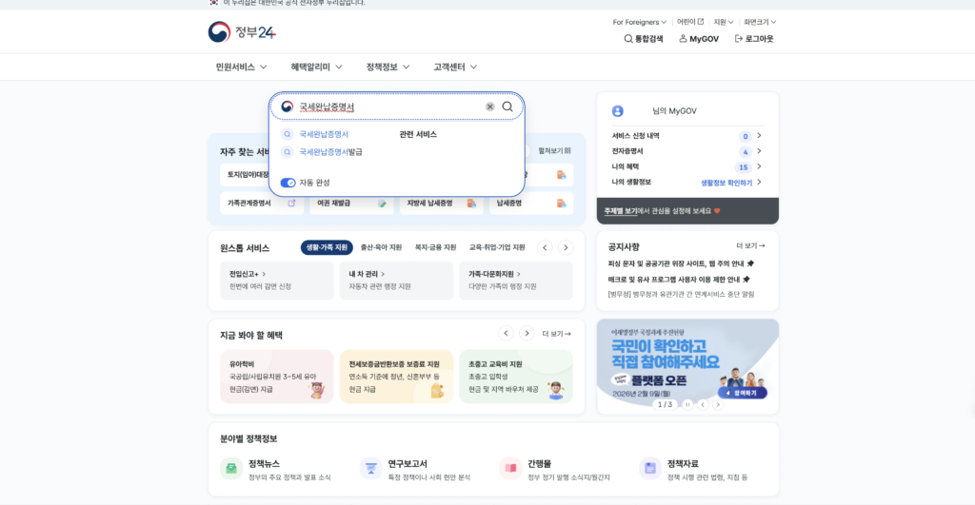Screen dimensions: 975x505
Task: Click 더 보기 in 지금 봐야 할 혜택
Action: tap(556, 334)
